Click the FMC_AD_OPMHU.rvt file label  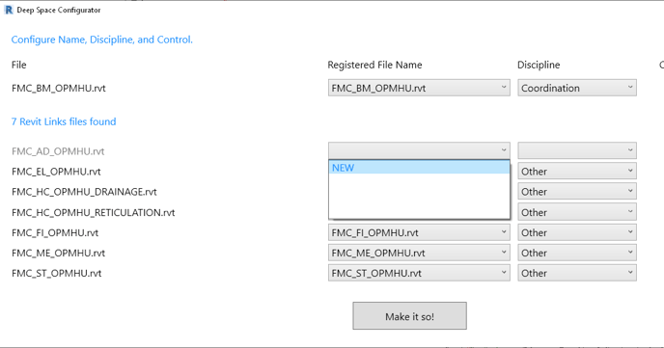click(x=58, y=151)
